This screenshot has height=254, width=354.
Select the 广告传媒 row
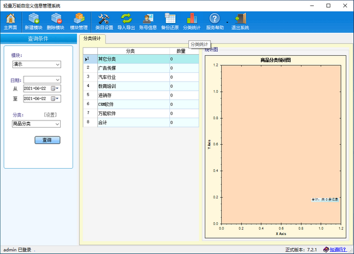click(x=141, y=68)
